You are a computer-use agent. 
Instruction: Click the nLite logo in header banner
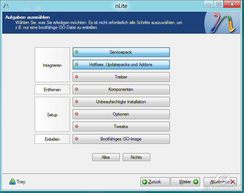[223, 23]
